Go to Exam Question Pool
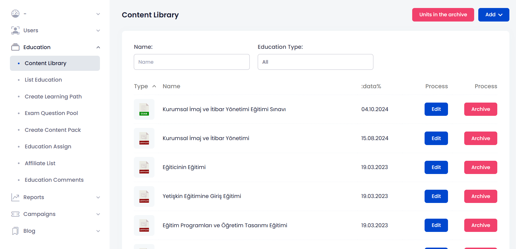516x249 pixels. [51, 113]
